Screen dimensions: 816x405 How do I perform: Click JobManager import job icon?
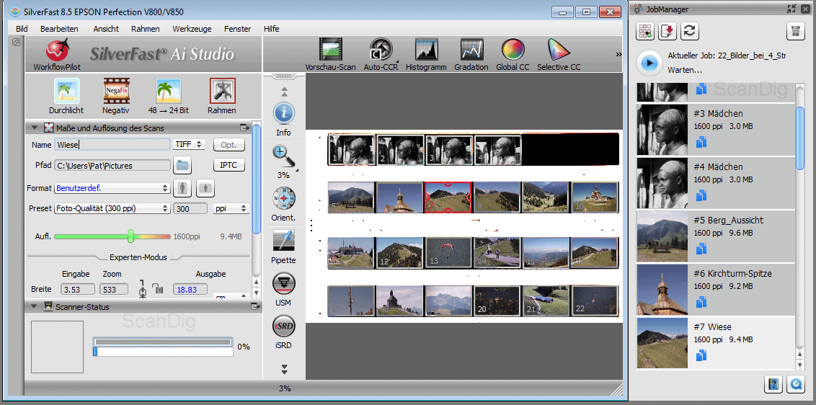point(668,31)
